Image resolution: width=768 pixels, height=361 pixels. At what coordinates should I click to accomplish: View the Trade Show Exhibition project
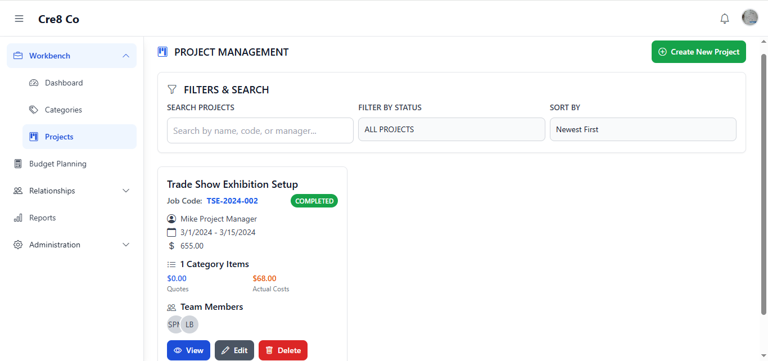pos(188,350)
